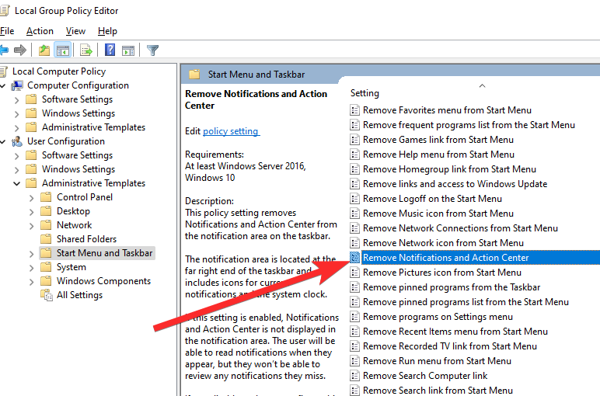This screenshot has height=396, width=600.
Task: Collapse the User Configuration node
Action: (x=3, y=142)
